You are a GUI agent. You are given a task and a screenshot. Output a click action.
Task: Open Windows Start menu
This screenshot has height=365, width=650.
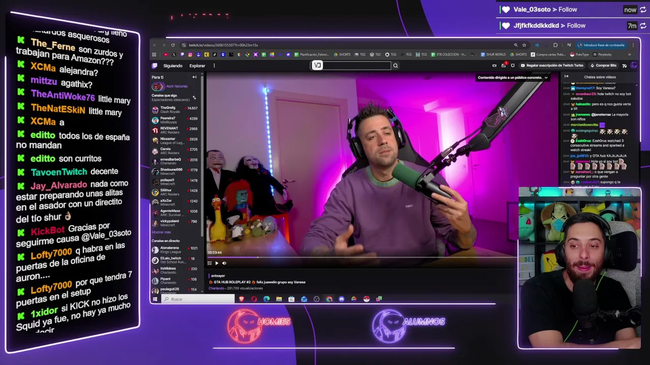[155, 299]
